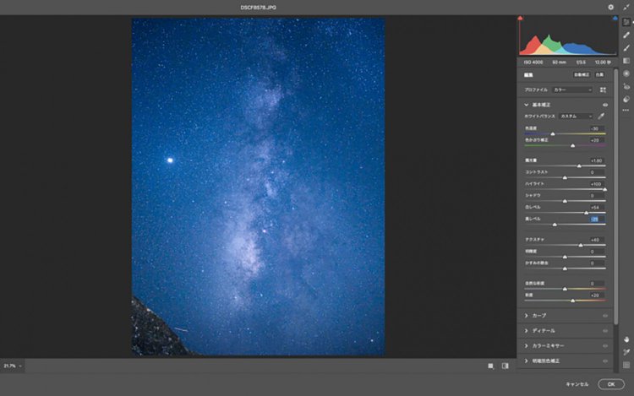This screenshot has width=634, height=396.
Task: Toggle visibility eye for 基本補正 panel
Action: point(605,105)
